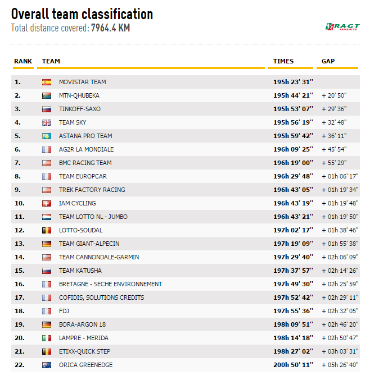Click the Trek Factory Racing team name
Viewport: 370px width, 380px height.
[x=92, y=190]
